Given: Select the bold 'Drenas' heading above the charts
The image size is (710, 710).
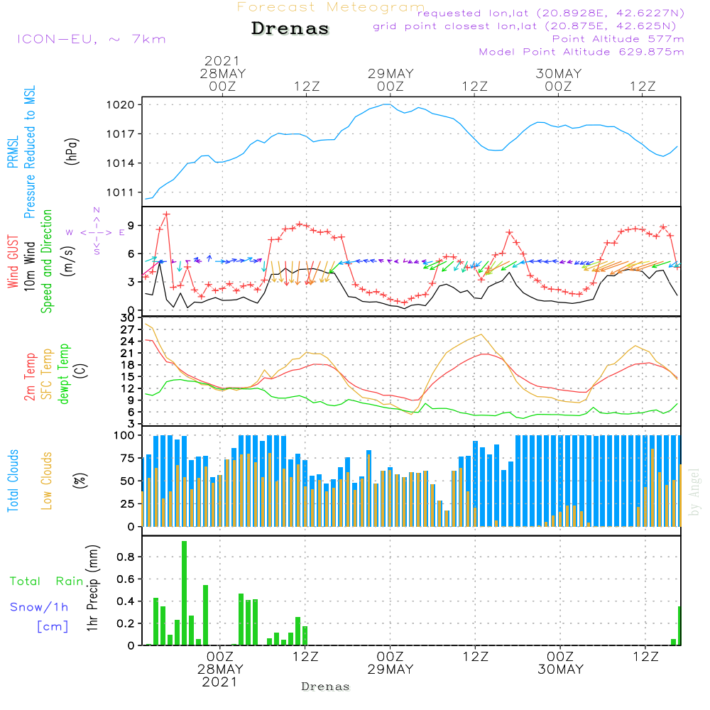Looking at the screenshot, I should [x=290, y=28].
